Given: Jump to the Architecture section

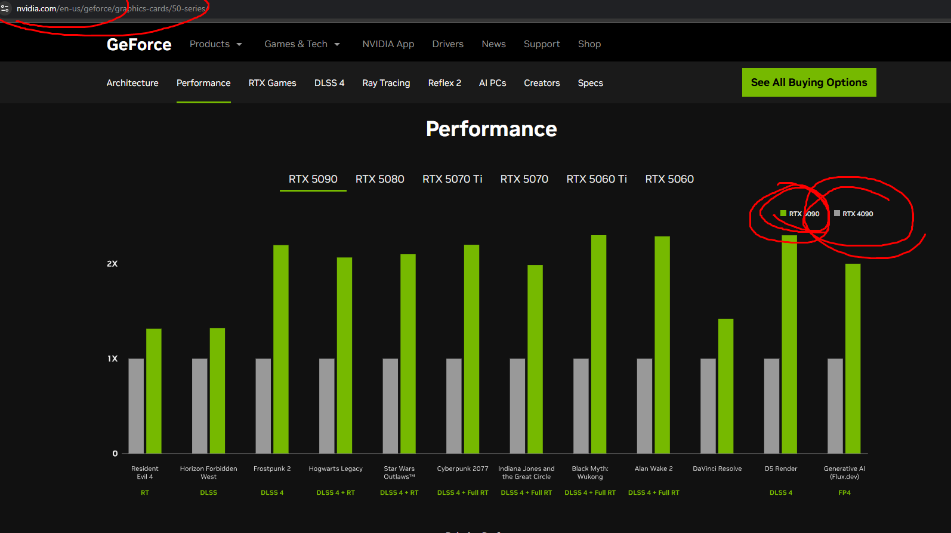Looking at the screenshot, I should 132,83.
